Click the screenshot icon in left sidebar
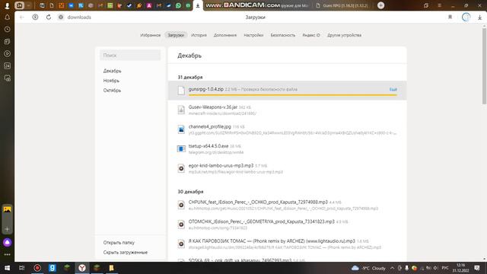Image resolution: width=487 pixels, height=274 pixels. tap(7, 78)
